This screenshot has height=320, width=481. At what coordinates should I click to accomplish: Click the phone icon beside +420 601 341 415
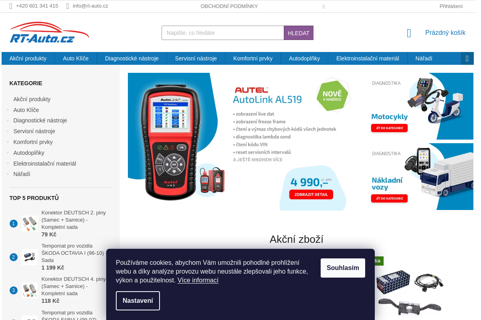11,6
